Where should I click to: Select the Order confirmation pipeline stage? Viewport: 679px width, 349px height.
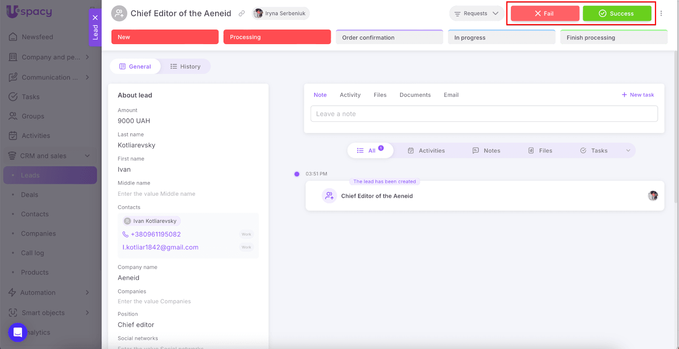[389, 37]
